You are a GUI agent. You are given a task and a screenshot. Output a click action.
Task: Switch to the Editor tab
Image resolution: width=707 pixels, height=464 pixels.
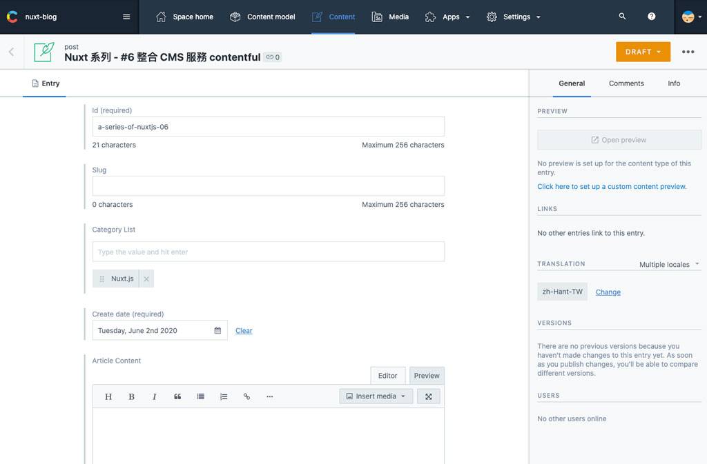point(388,375)
